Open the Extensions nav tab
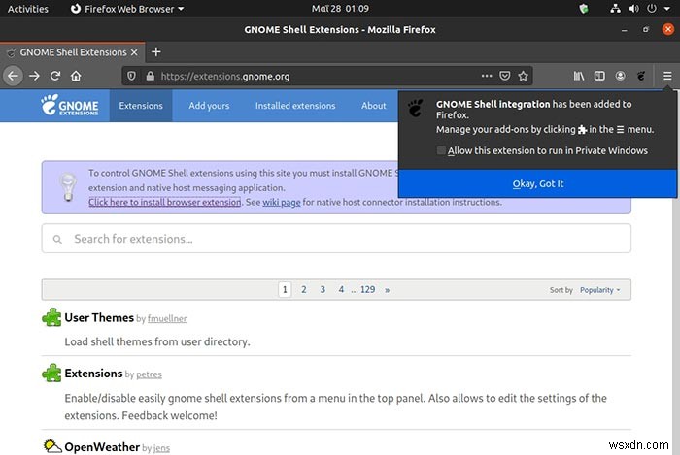 pyautogui.click(x=141, y=106)
